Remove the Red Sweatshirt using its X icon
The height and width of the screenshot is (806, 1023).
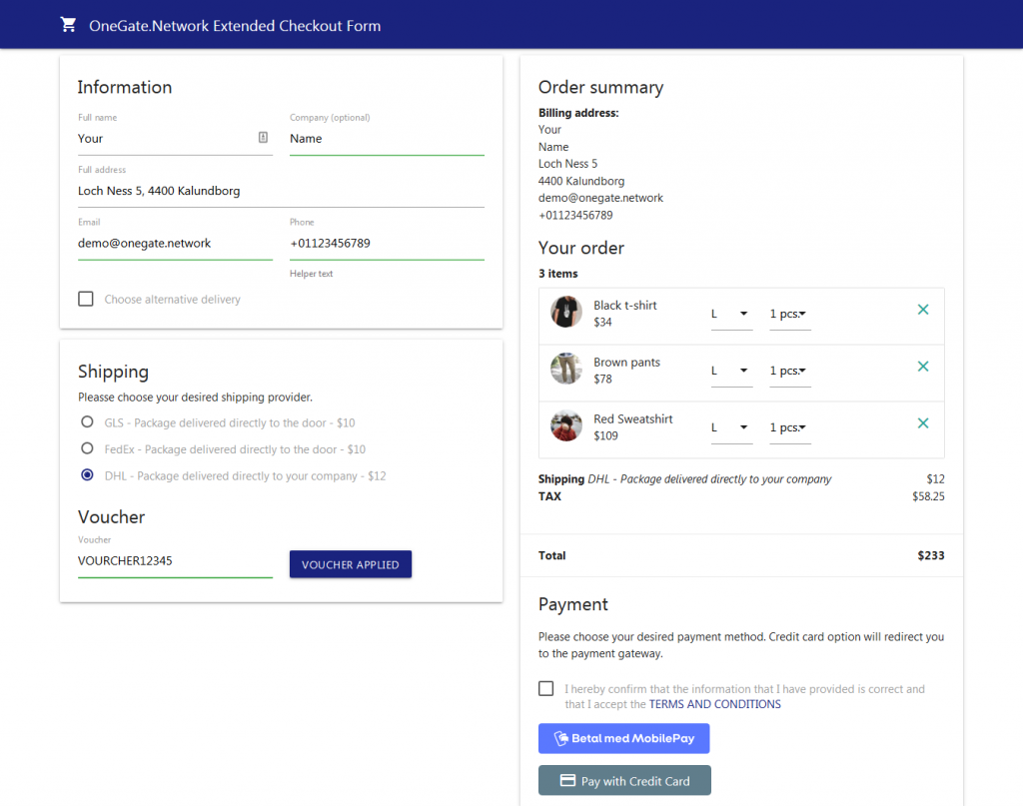(x=922, y=423)
